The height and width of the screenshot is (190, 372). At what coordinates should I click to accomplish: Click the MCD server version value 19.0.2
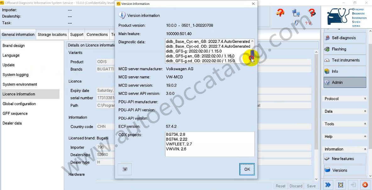171,85
